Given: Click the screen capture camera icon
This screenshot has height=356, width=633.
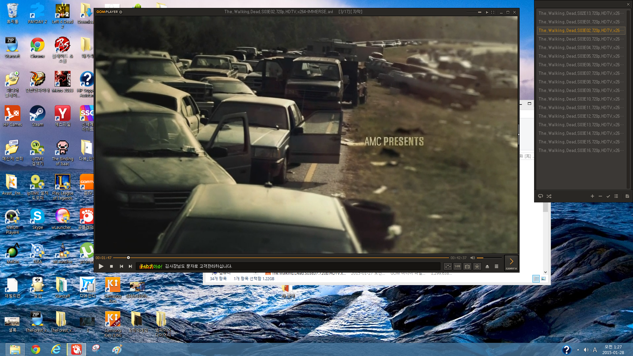Looking at the screenshot, I should pyautogui.click(x=467, y=266).
